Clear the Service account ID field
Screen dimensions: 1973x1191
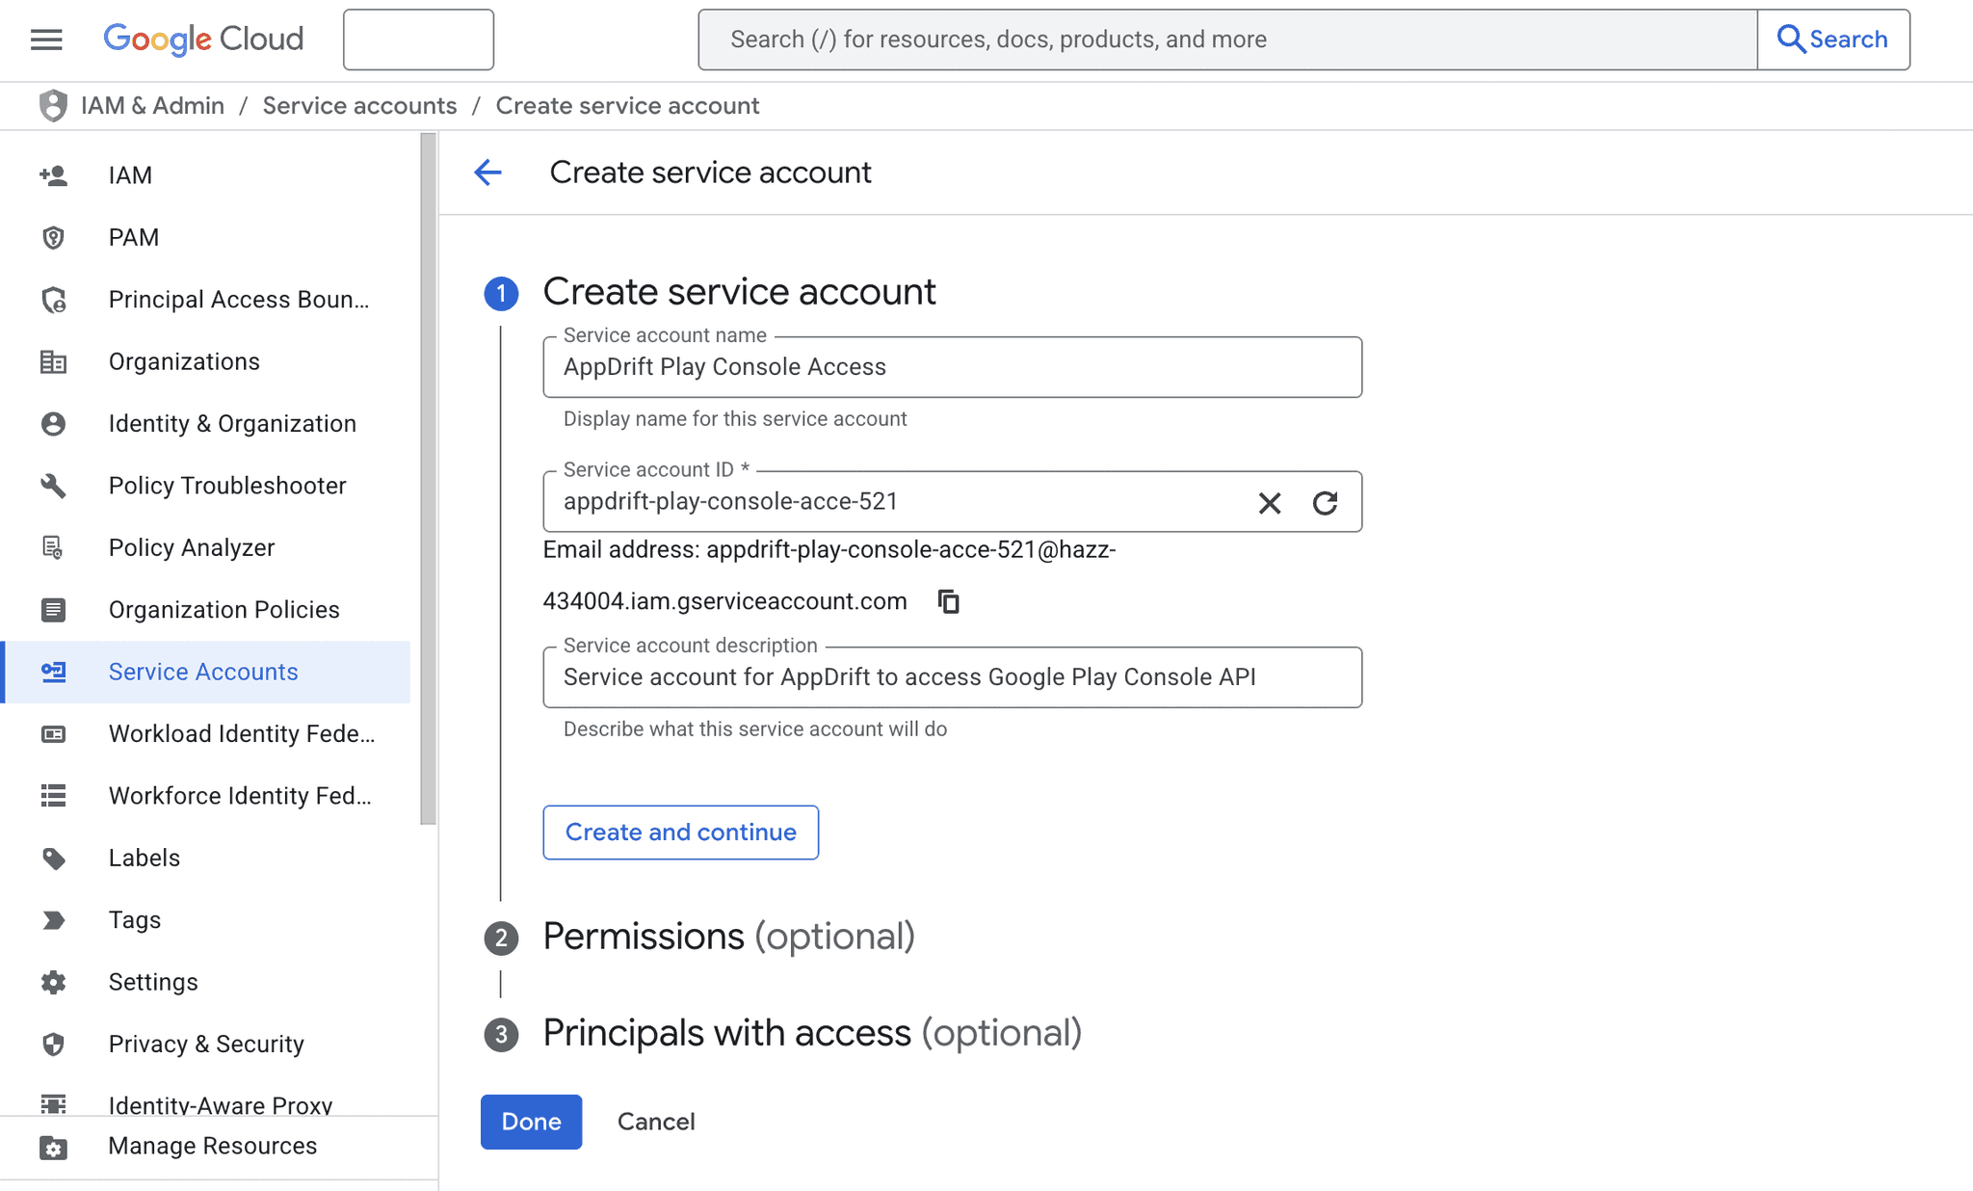(1269, 502)
